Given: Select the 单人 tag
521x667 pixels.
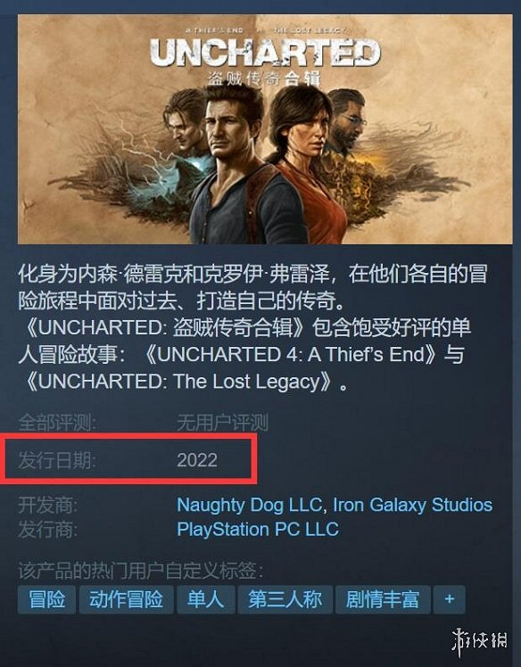Looking at the screenshot, I should tap(205, 599).
